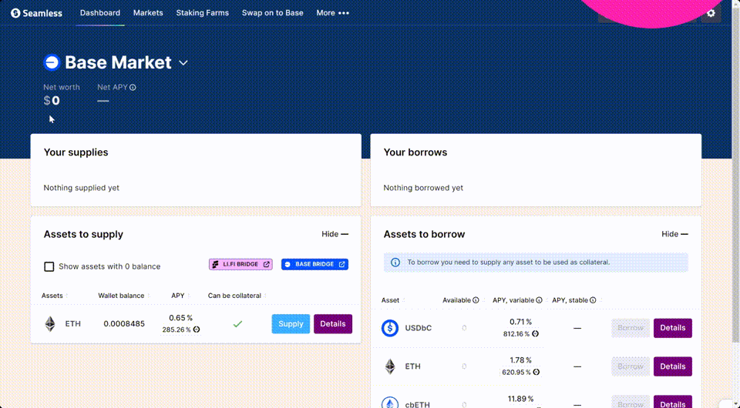This screenshot has height=408, width=740.
Task: Expand the Base Market dropdown chevron
Action: (x=183, y=63)
